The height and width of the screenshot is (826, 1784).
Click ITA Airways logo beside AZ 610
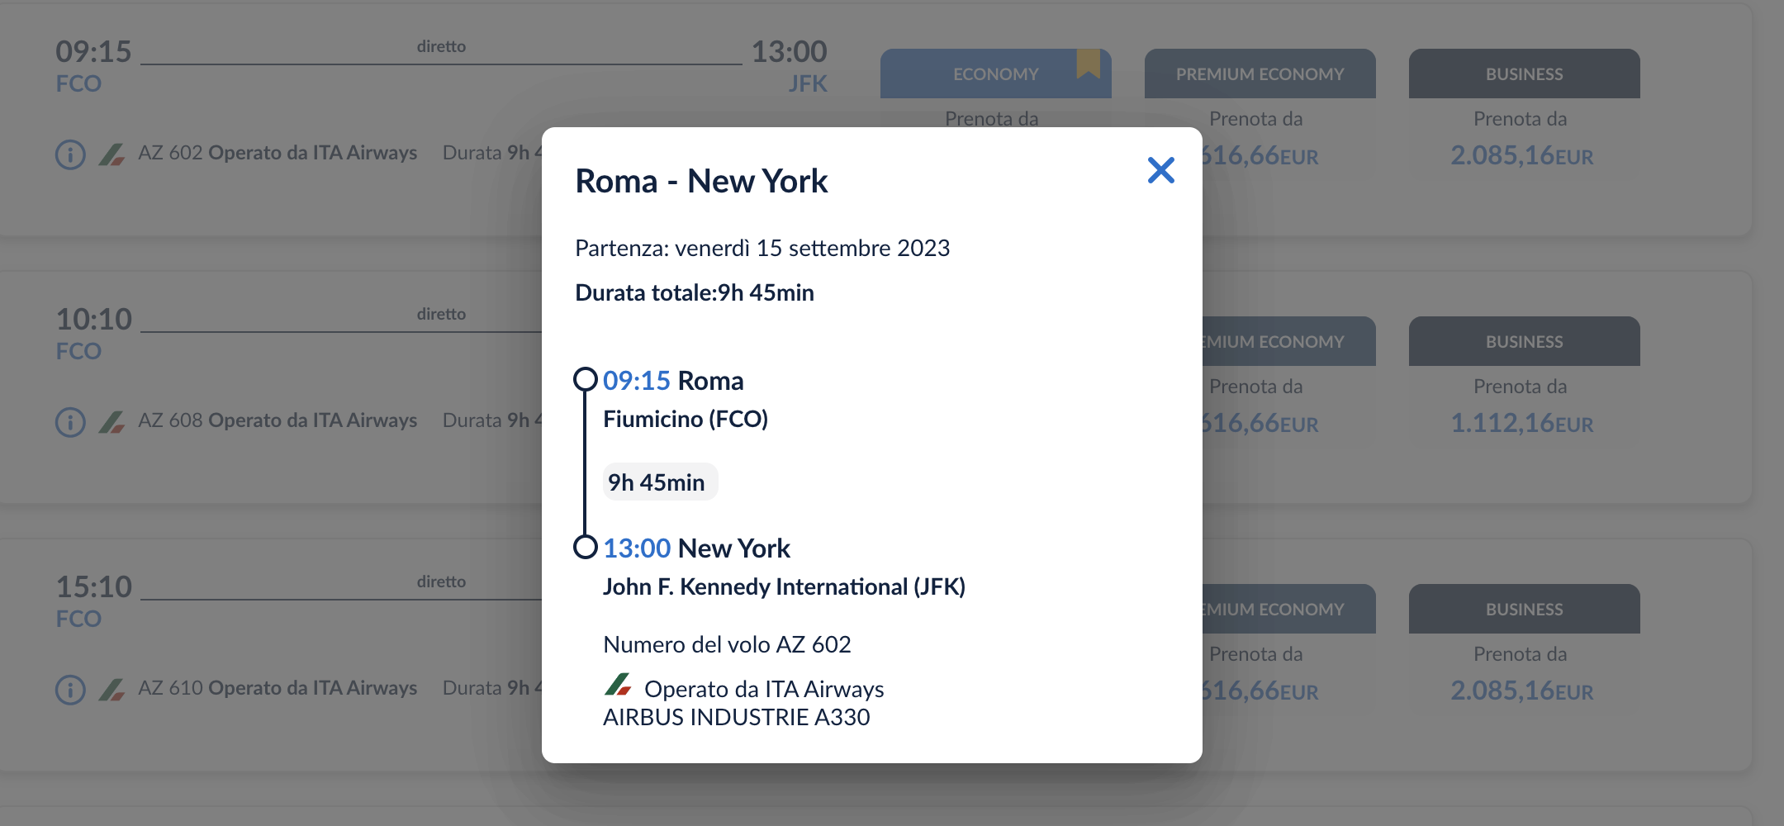111,690
